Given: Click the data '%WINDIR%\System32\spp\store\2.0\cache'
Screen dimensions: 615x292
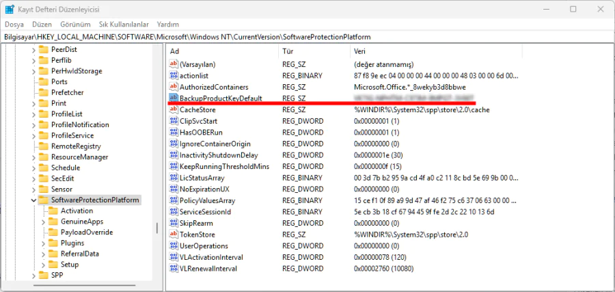Looking at the screenshot, I should 422,109.
